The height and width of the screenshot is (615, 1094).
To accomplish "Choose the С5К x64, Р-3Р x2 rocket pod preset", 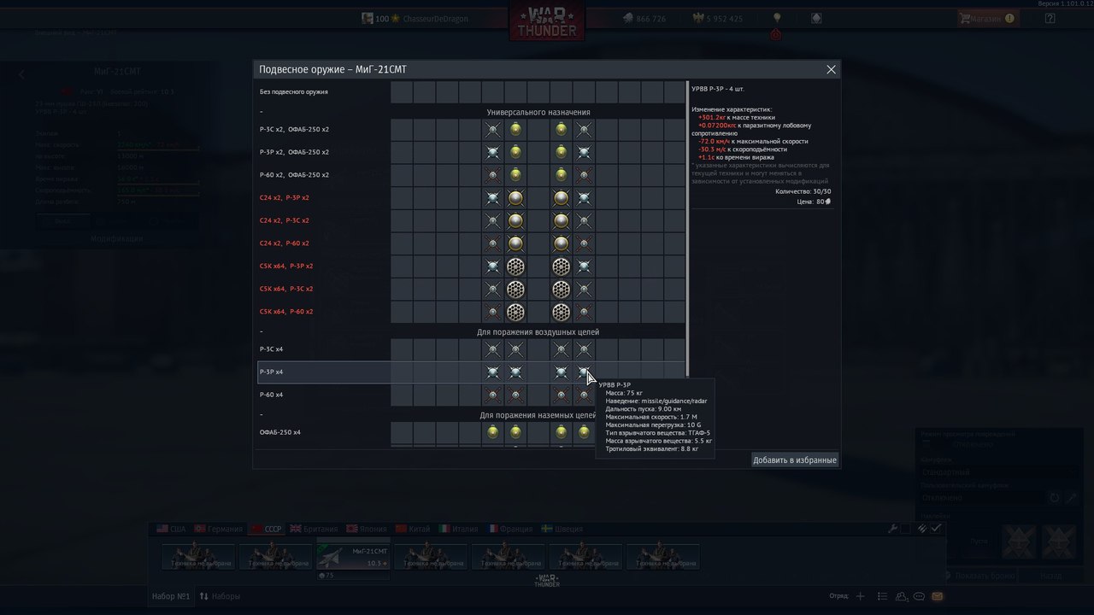I will (471, 266).
